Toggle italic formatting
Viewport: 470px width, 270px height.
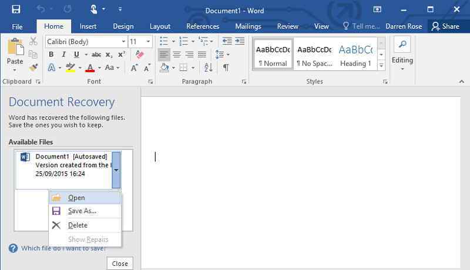(63, 55)
